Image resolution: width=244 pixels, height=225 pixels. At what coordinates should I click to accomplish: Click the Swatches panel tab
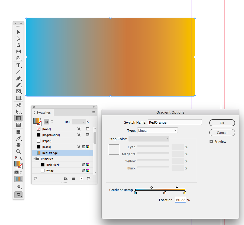pos(43,112)
